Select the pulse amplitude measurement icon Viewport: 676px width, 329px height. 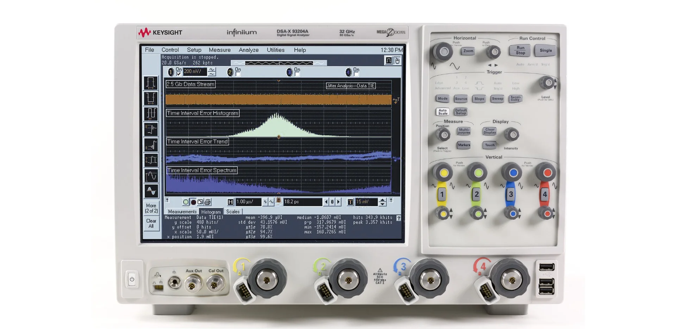click(x=151, y=160)
